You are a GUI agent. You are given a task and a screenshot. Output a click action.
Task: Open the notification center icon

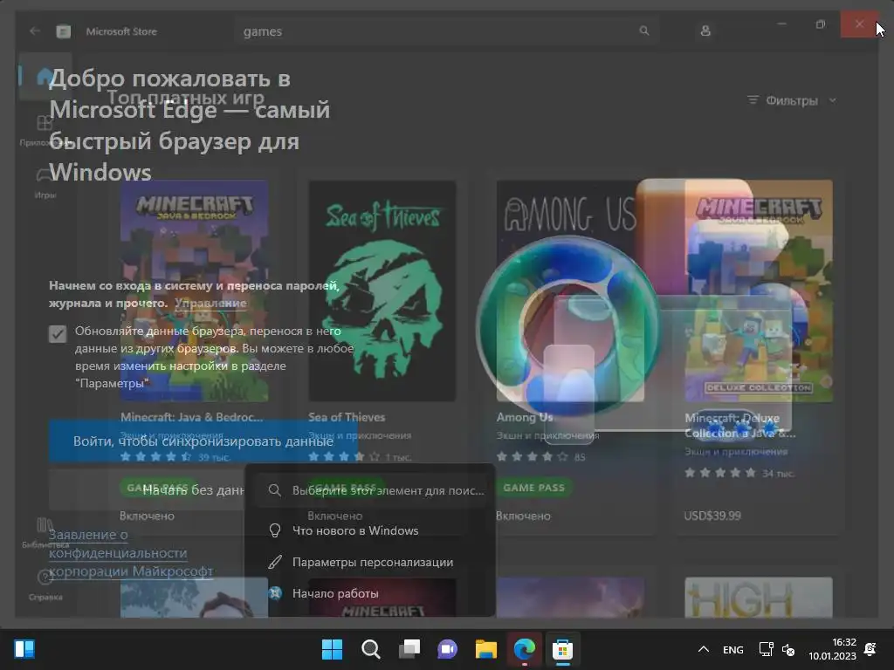pos(870,649)
